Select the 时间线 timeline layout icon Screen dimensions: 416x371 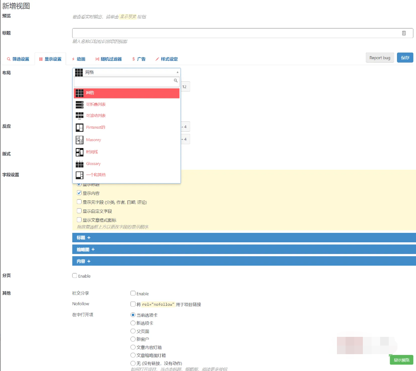tap(79, 152)
